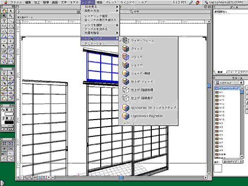Click horizontal scrollbar thumb in drawing window
Image resolution: width=248 pixels, height=186 pixels.
[121, 178]
